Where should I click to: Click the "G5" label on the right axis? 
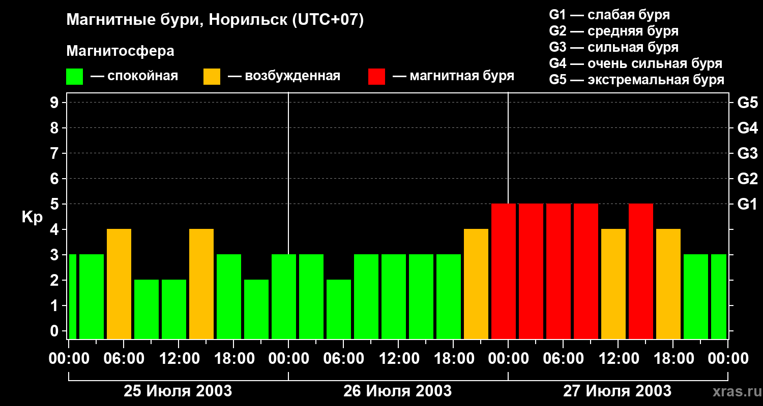[747, 103]
